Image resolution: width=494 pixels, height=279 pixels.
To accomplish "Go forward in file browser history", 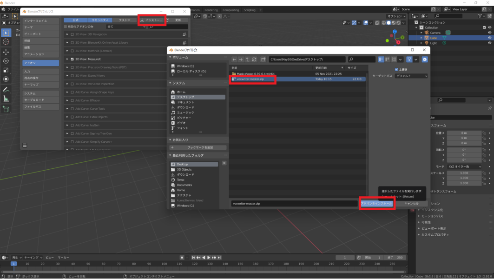I will [x=241, y=59].
